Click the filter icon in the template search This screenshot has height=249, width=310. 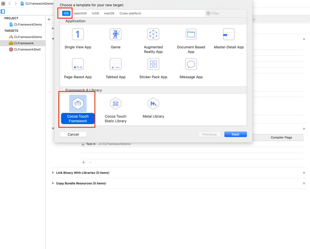pos(208,13)
